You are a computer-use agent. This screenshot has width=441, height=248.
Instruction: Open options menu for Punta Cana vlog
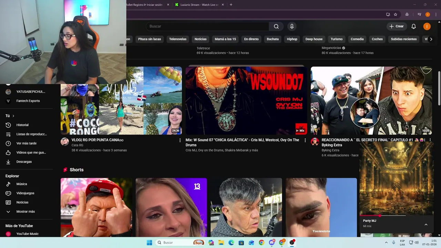(x=180, y=140)
